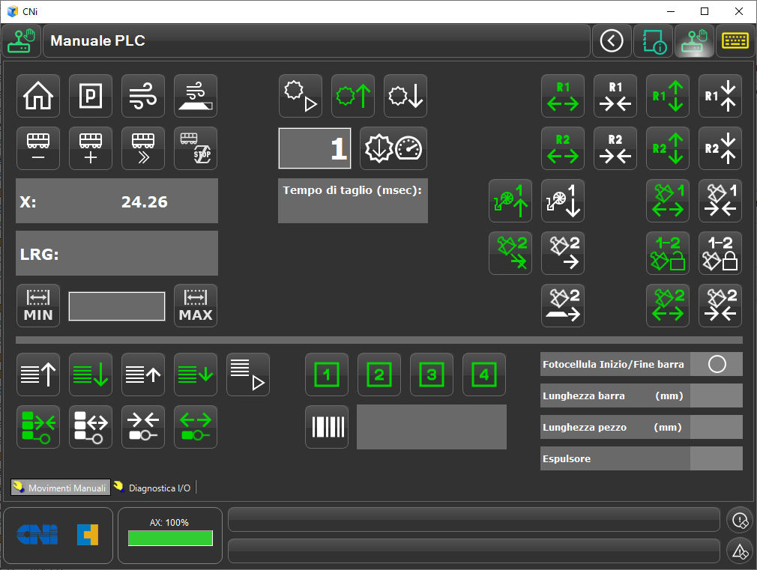Select station 2 green numbered button

(379, 375)
